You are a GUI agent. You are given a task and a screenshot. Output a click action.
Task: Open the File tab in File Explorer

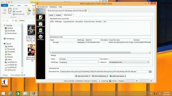[x=5, y=5]
